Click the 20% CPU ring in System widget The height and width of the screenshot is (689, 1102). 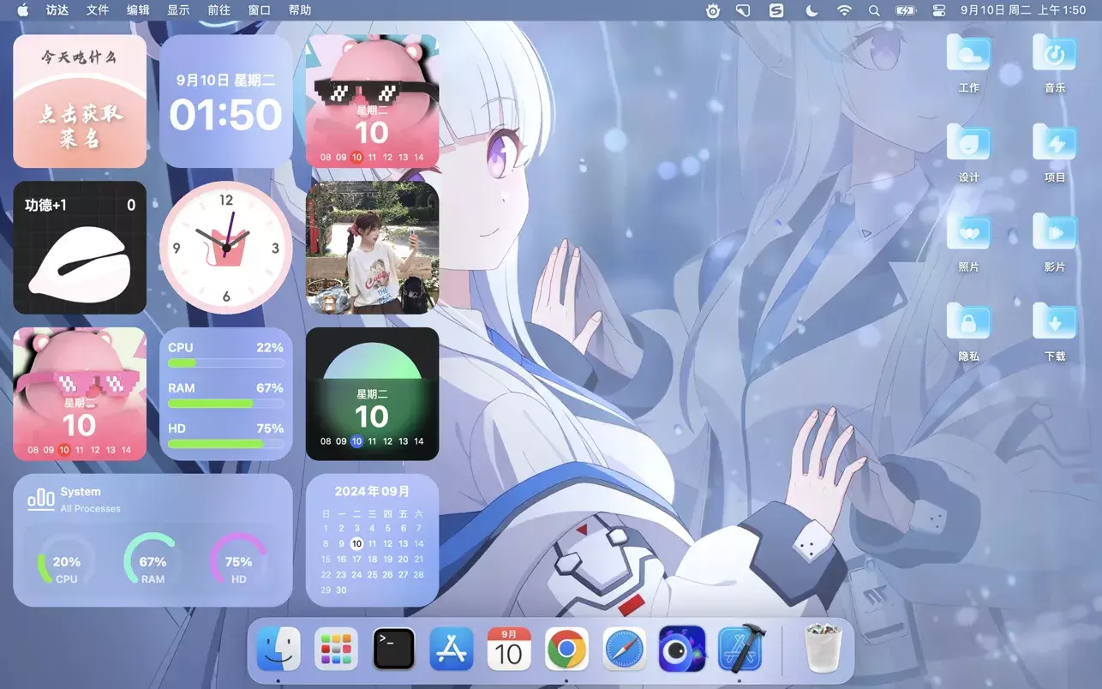pyautogui.click(x=66, y=562)
